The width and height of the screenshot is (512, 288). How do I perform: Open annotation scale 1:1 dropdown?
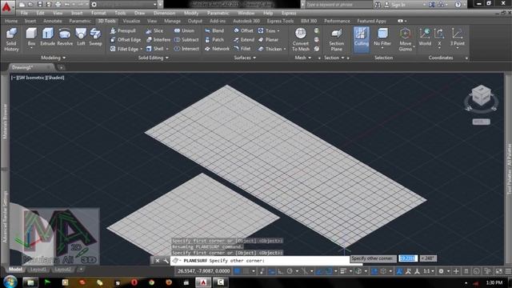429,271
